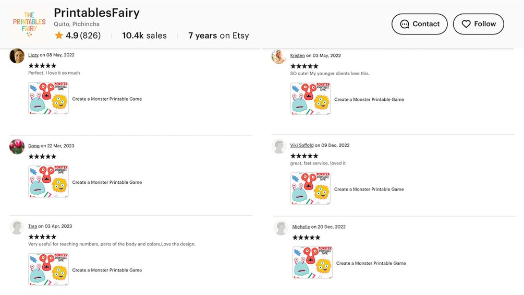Click Dong's flower profile avatar

[x=17, y=147]
